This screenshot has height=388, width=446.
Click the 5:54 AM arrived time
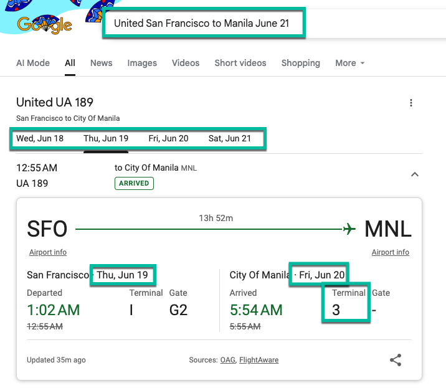(256, 310)
